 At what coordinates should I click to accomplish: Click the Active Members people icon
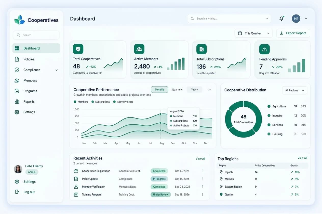(139, 49)
